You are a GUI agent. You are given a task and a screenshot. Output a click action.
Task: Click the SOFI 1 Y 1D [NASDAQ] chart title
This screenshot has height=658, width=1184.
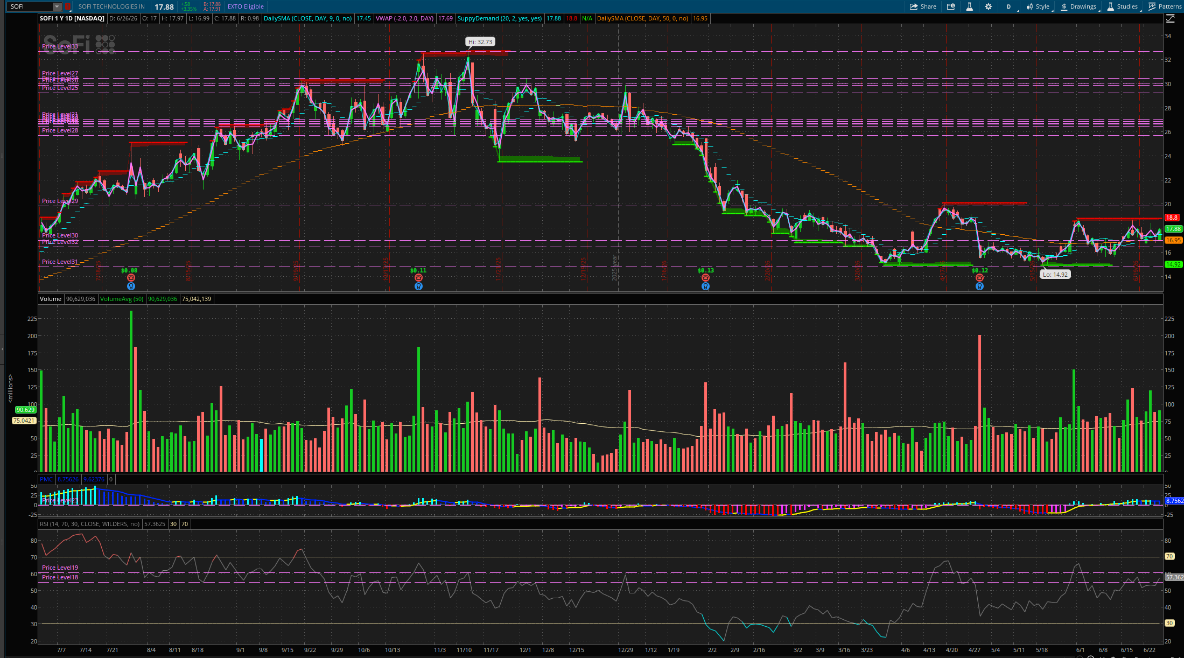click(x=72, y=18)
